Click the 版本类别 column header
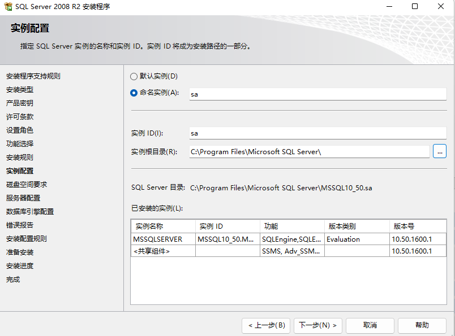455x336 pixels. pos(357,226)
